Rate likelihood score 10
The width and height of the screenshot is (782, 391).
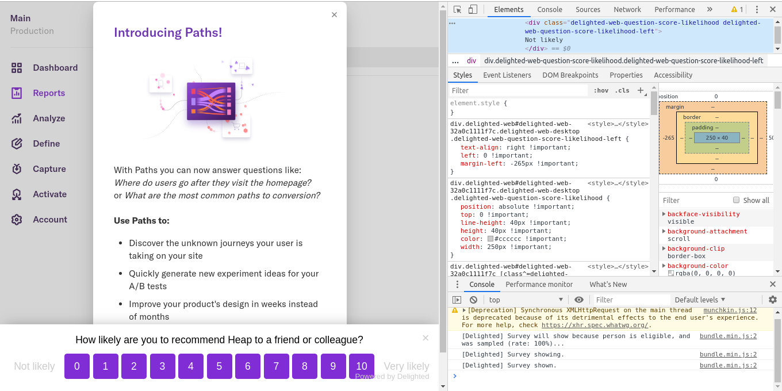tap(362, 366)
